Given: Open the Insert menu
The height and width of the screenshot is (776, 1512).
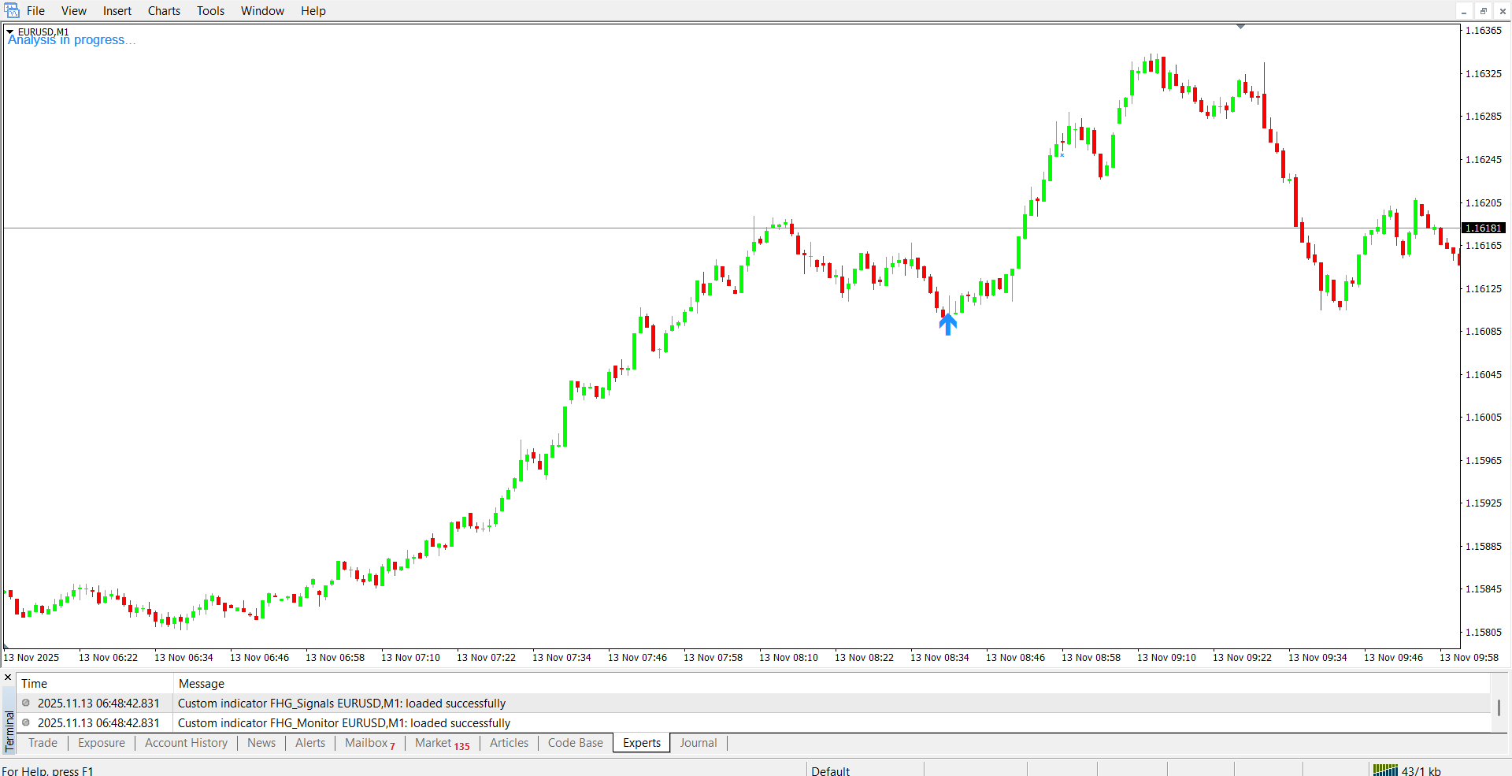Looking at the screenshot, I should [117, 11].
